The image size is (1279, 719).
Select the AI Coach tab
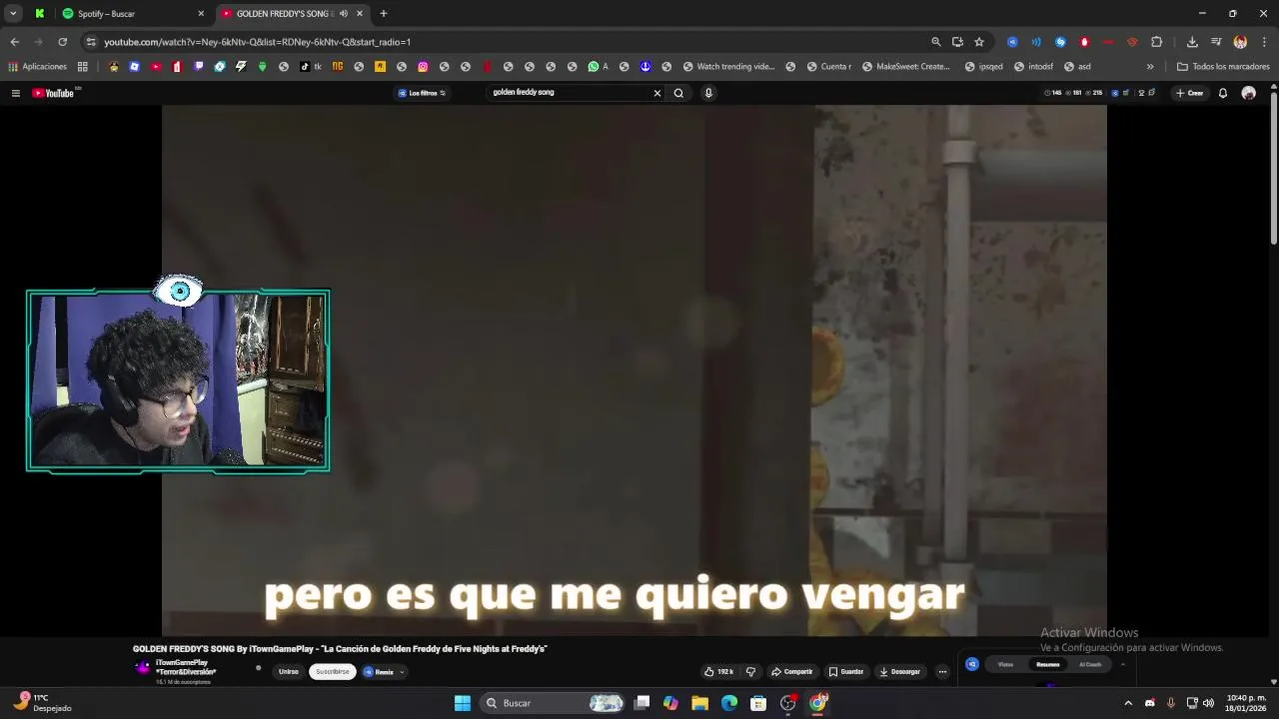(1090, 664)
